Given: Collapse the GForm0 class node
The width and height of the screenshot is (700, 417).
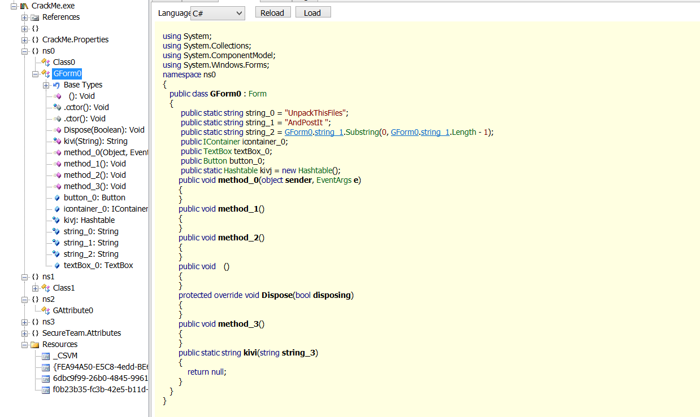Looking at the screenshot, I should click(35, 73).
